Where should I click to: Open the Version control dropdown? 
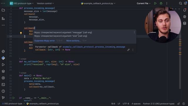point(45,3)
